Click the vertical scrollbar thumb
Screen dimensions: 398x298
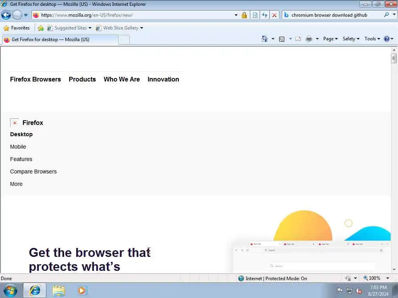point(394,59)
